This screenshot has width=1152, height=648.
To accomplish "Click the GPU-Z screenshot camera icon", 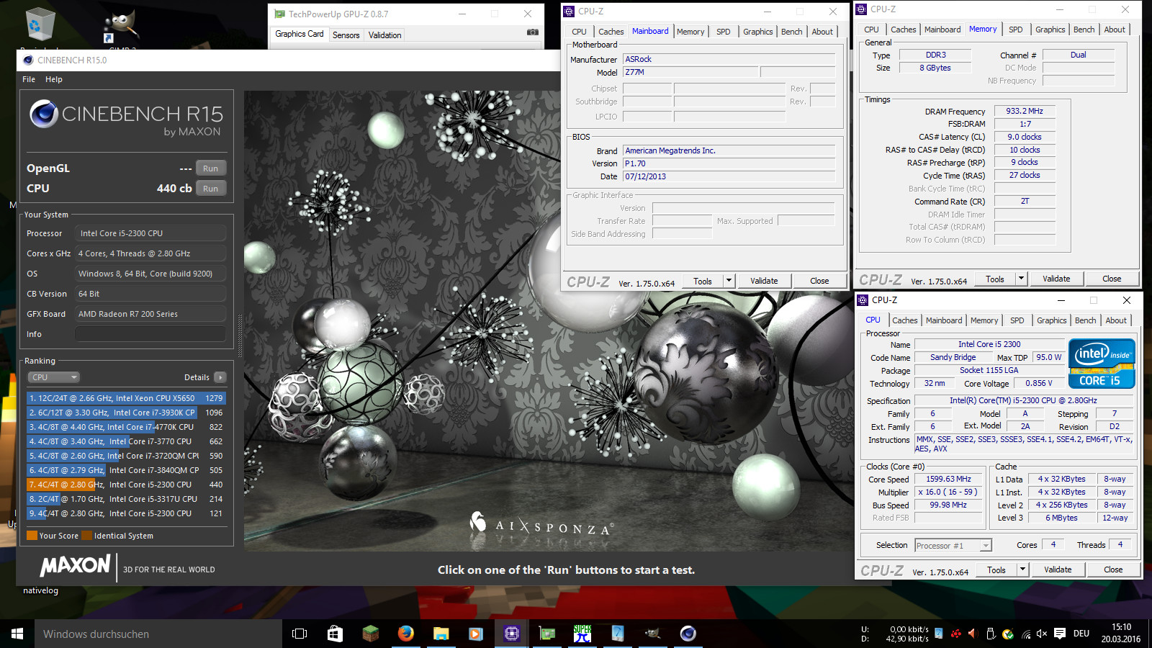I will pyautogui.click(x=532, y=32).
